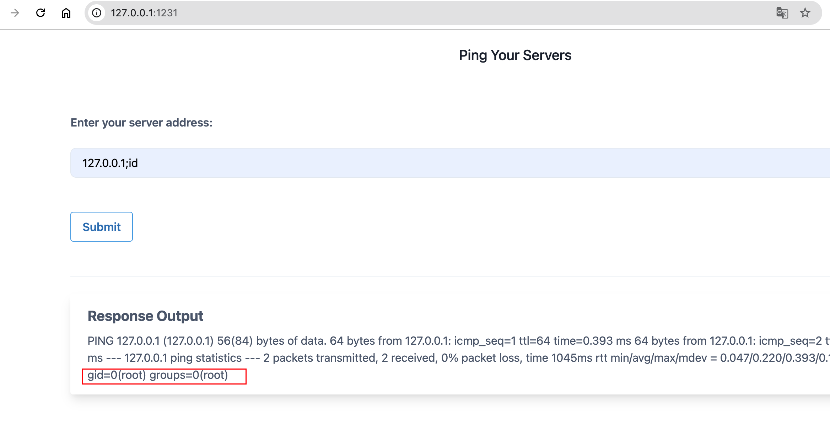830x430 pixels.
Task: Open the site information icon
Action: [97, 13]
